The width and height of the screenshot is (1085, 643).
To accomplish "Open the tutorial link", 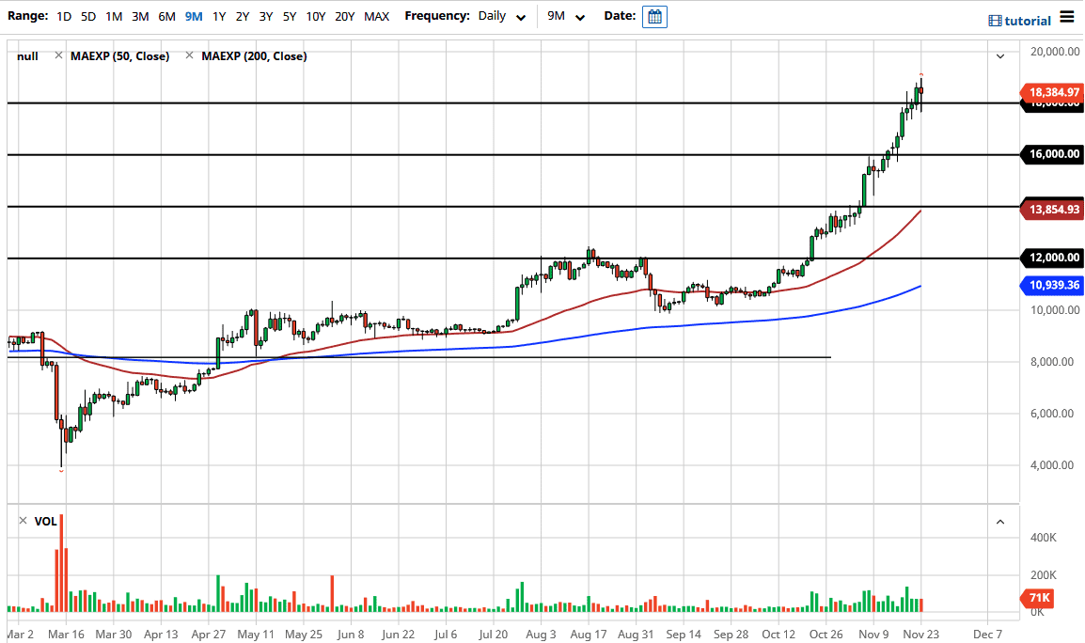I will (x=1028, y=21).
